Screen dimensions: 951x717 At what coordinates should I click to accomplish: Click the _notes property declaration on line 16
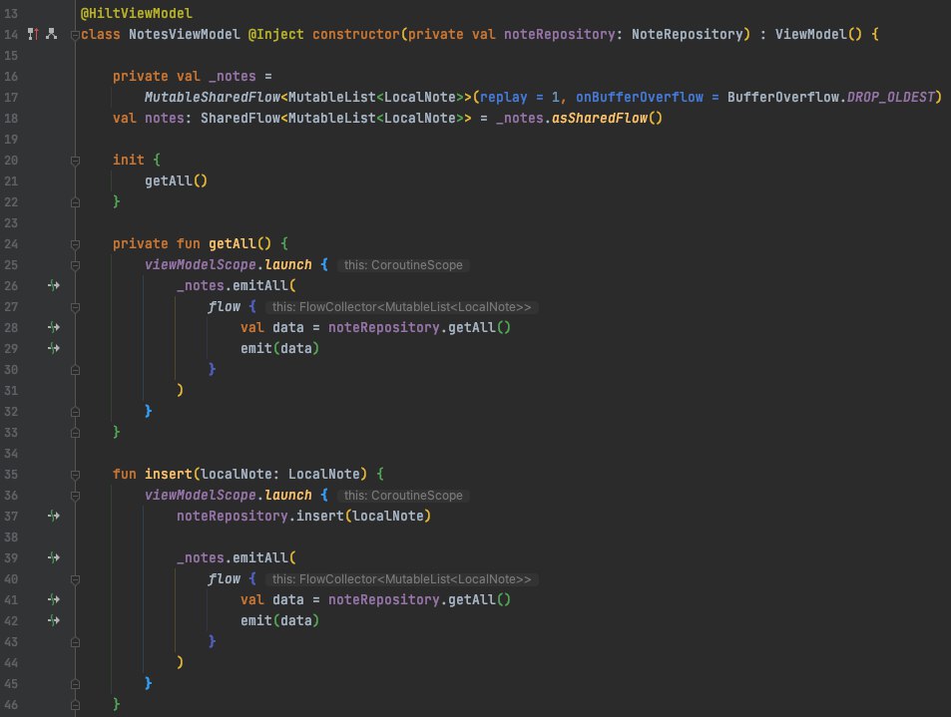[233, 77]
